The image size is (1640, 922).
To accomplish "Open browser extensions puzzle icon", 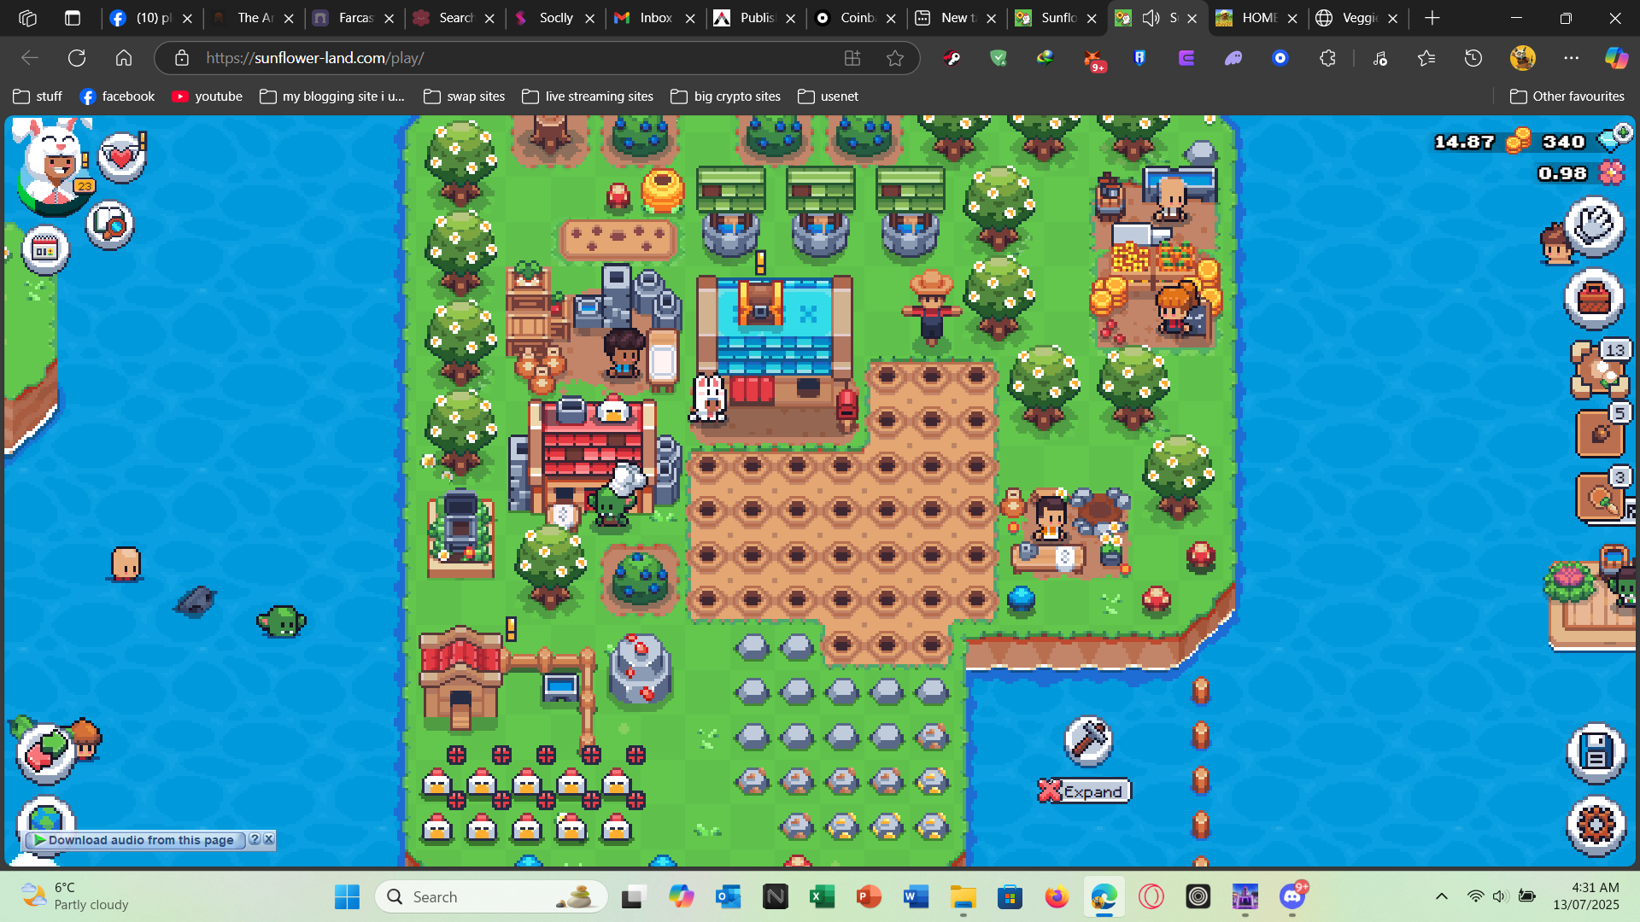I will point(1327,58).
